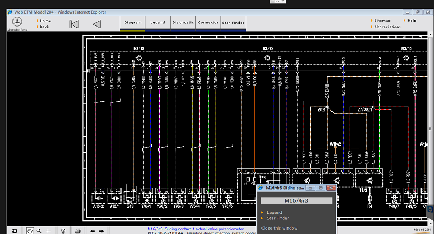The width and height of the screenshot is (434, 234).
Task: Click wire label 0,75 GYBU
Action: 343,88
